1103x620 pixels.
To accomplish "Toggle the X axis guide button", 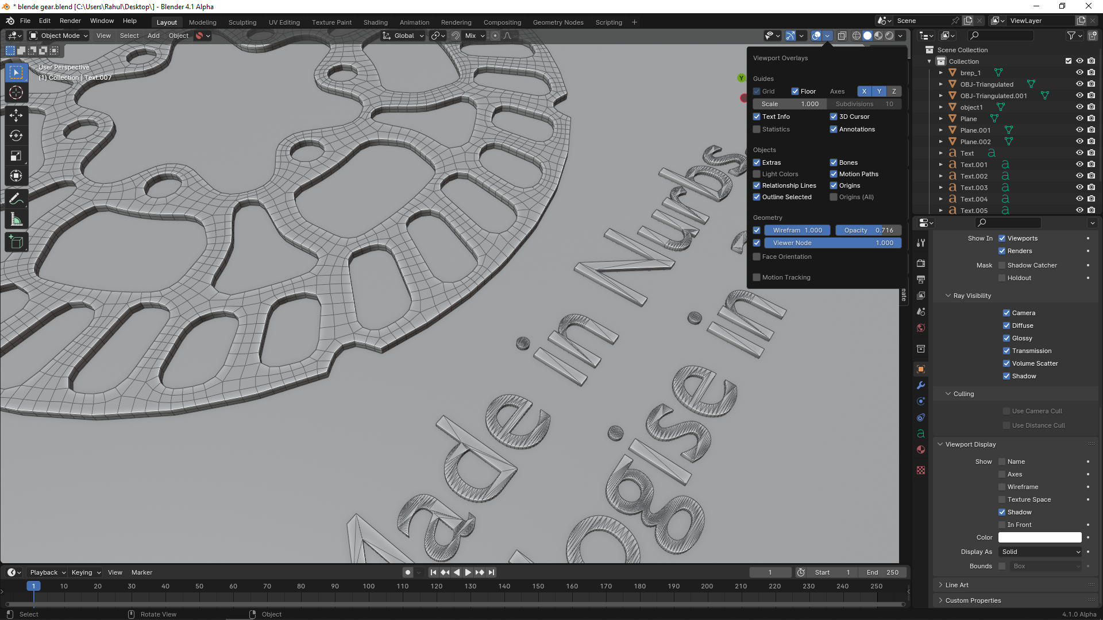I will (x=864, y=91).
